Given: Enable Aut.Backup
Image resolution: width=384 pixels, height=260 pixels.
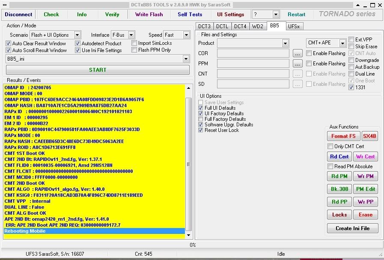Looking at the screenshot, I should 351,67.
